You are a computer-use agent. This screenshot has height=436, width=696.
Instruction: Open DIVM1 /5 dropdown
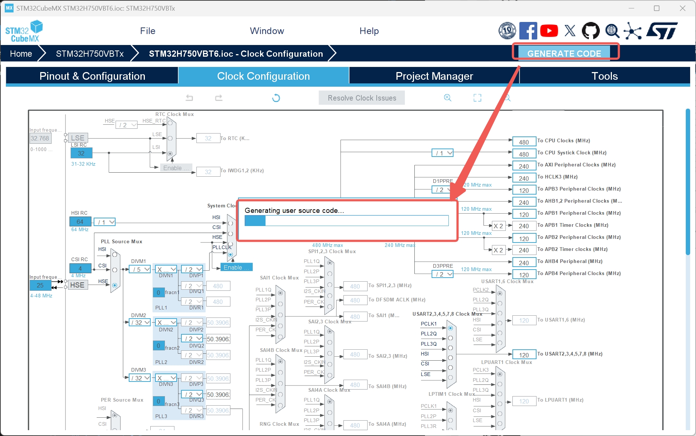[x=140, y=269]
